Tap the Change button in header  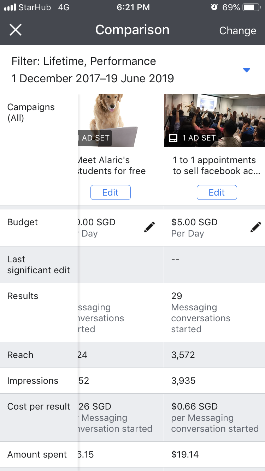237,31
